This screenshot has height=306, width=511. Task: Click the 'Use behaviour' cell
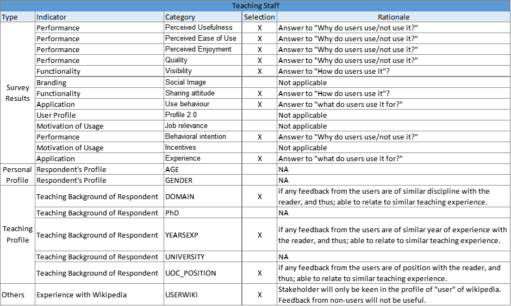click(203, 104)
